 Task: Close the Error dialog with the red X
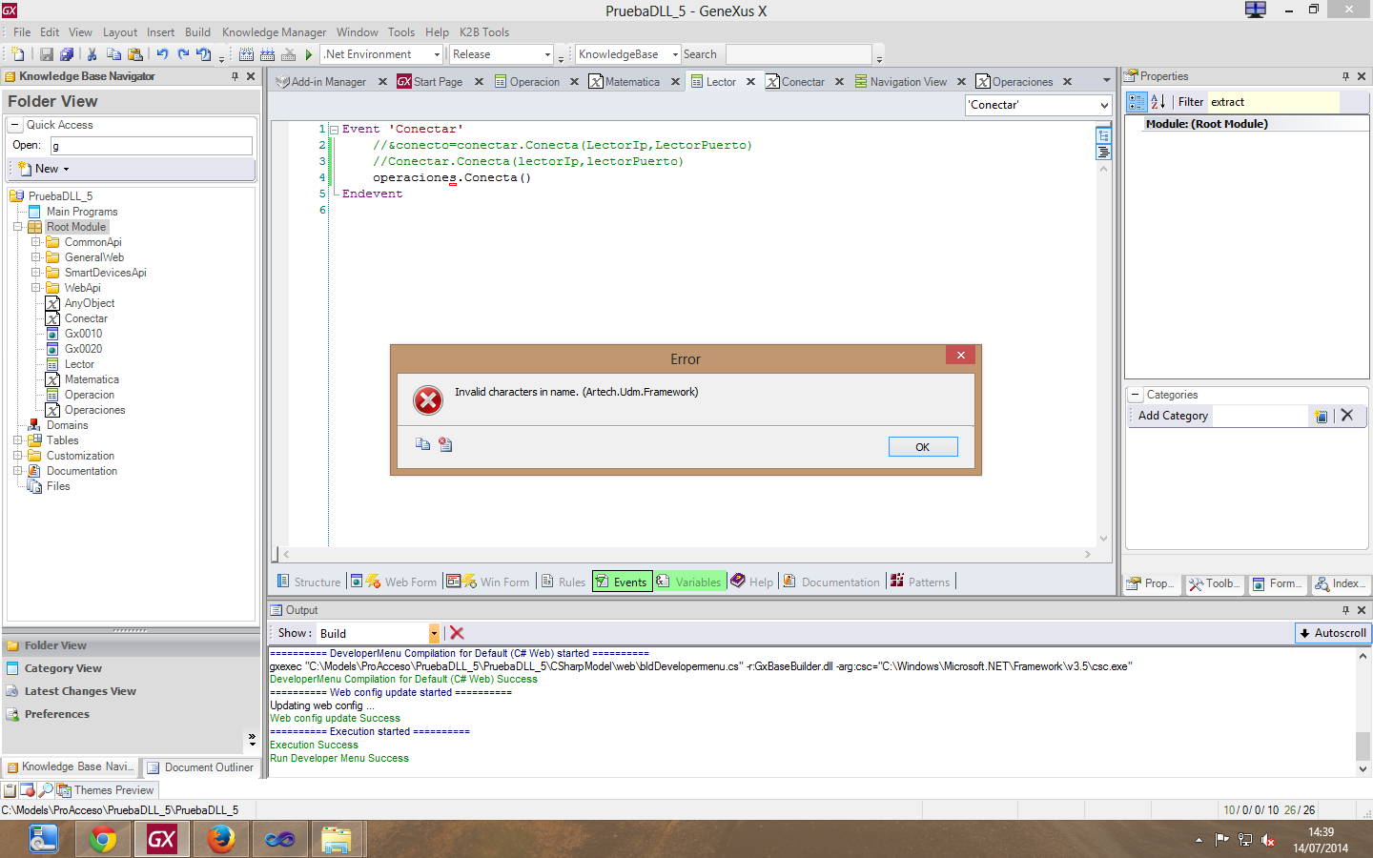tap(961, 355)
